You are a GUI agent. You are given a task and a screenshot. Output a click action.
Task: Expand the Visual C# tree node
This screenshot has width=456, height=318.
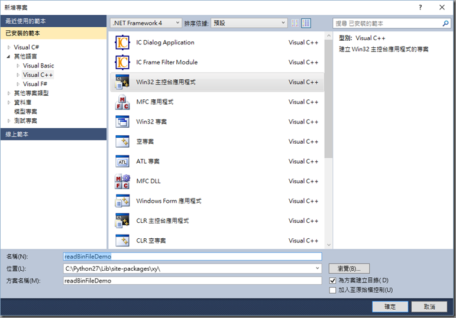[x=9, y=47]
